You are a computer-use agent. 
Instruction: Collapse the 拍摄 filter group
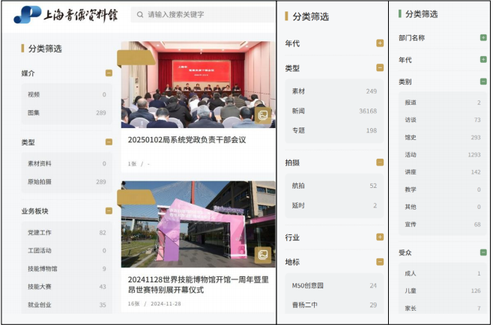click(380, 162)
